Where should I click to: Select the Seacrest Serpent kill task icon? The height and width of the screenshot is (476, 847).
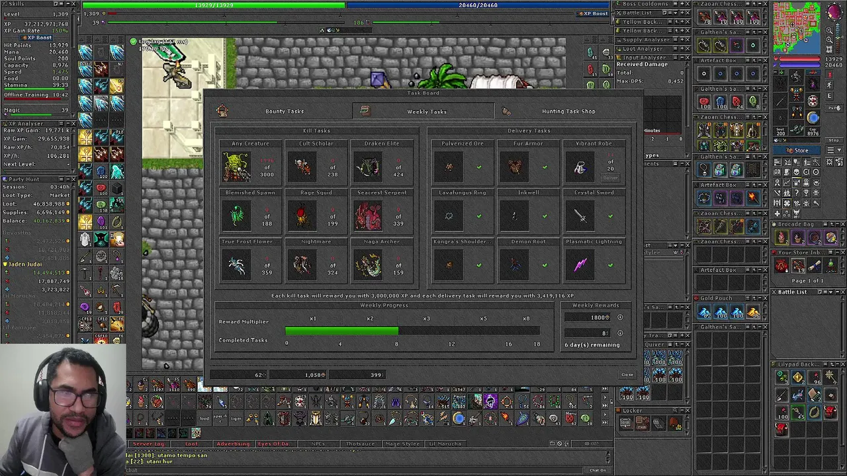pos(368,216)
